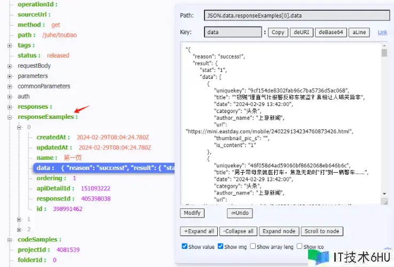Open the Link hyperlink

pos(382,33)
